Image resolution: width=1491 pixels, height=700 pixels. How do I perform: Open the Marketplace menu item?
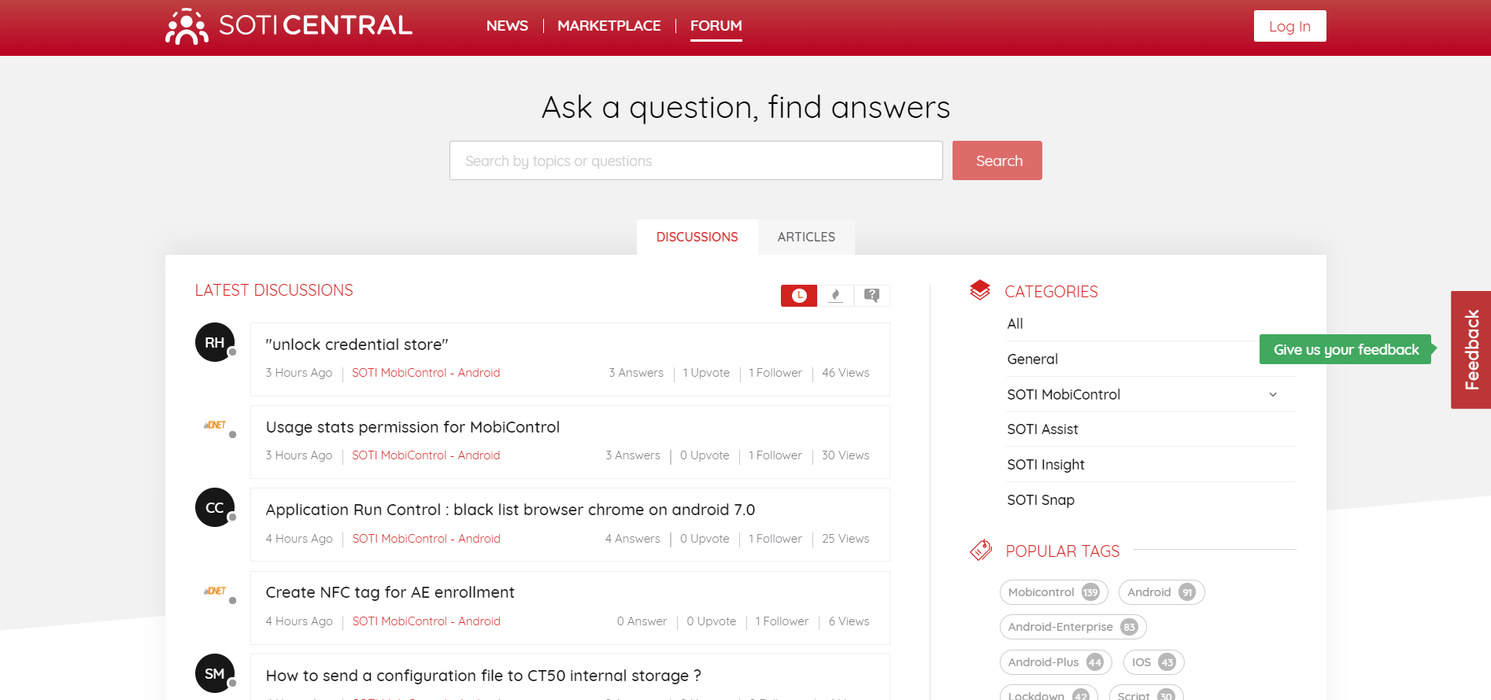pyautogui.click(x=609, y=26)
